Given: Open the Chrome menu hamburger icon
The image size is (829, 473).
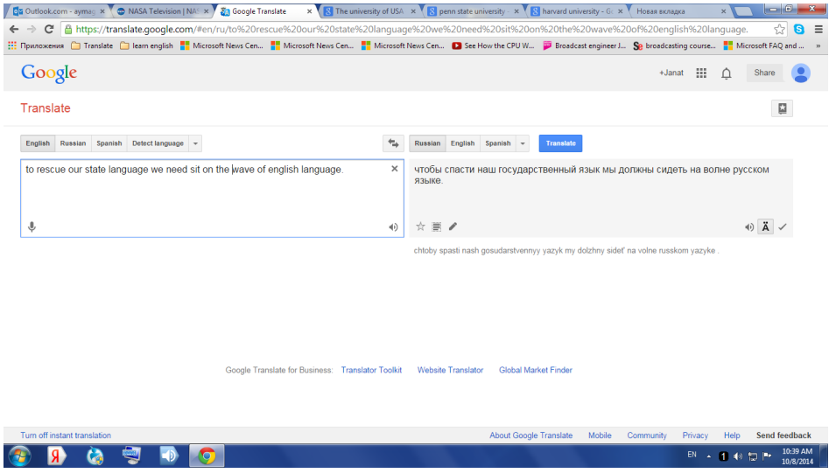Looking at the screenshot, I should click(818, 30).
